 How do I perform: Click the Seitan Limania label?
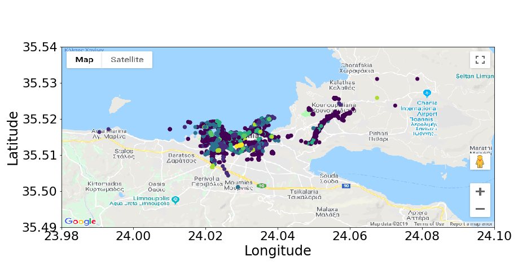(x=475, y=76)
